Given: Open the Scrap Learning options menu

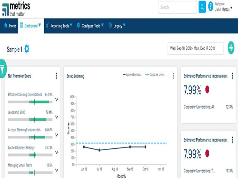Looking at the screenshot, I should [173, 76].
